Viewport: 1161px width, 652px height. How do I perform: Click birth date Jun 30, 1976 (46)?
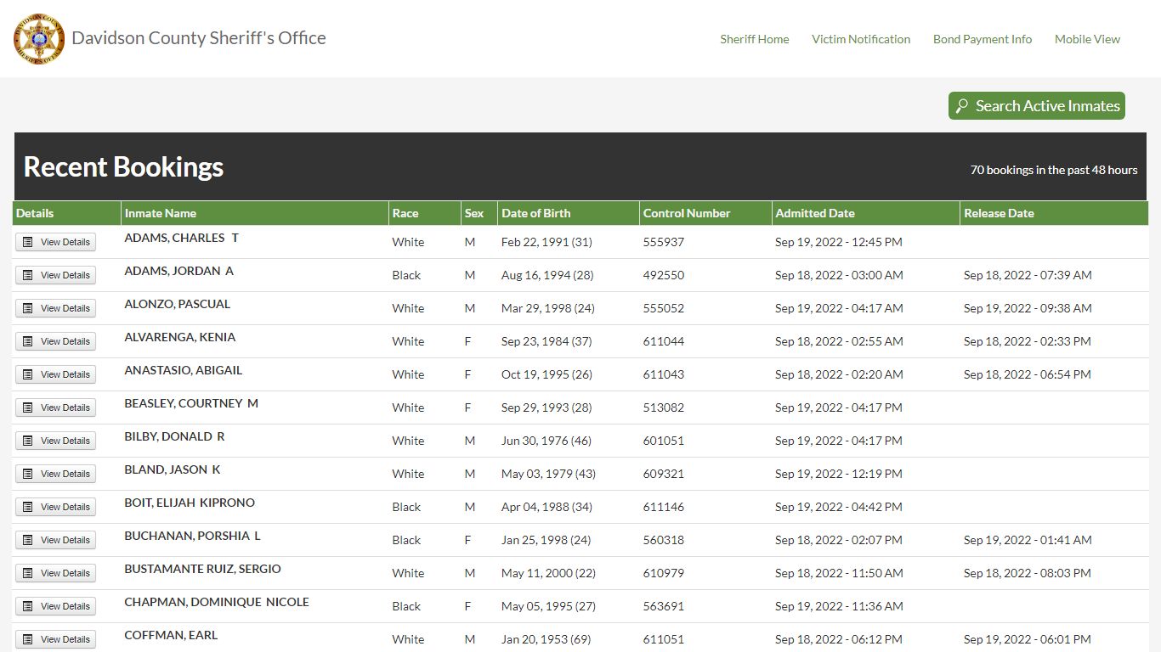(x=547, y=441)
